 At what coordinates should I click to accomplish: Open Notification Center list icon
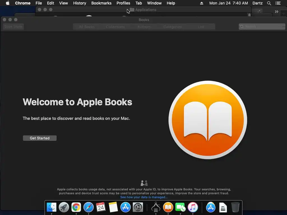tap(278, 3)
